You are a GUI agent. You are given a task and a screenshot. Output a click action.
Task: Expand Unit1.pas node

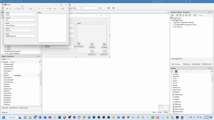click(173, 27)
